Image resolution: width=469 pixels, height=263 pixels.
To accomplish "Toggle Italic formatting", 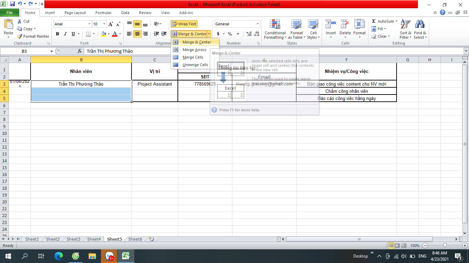I will pos(65,34).
